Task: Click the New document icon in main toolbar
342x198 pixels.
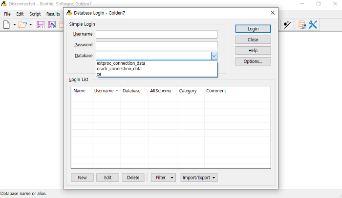Action: [x=6, y=24]
